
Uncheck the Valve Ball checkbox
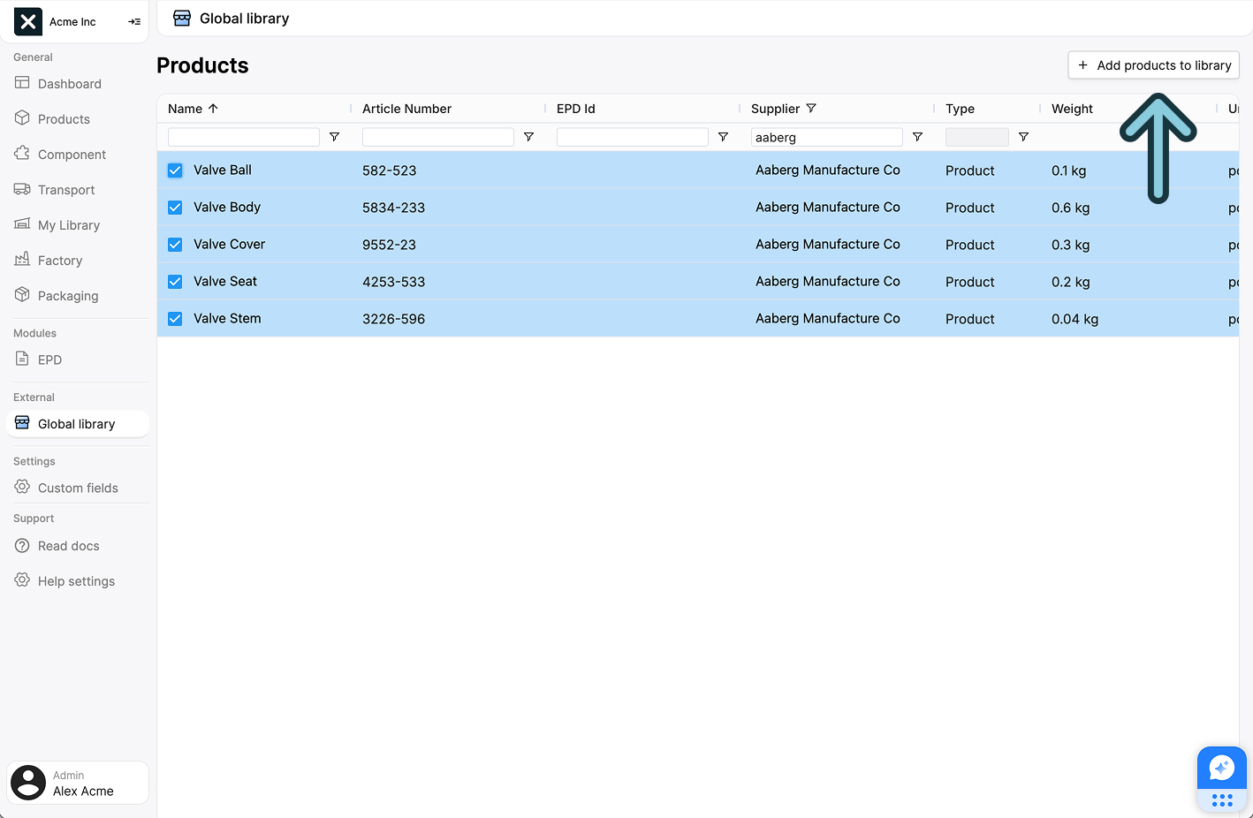tap(175, 170)
